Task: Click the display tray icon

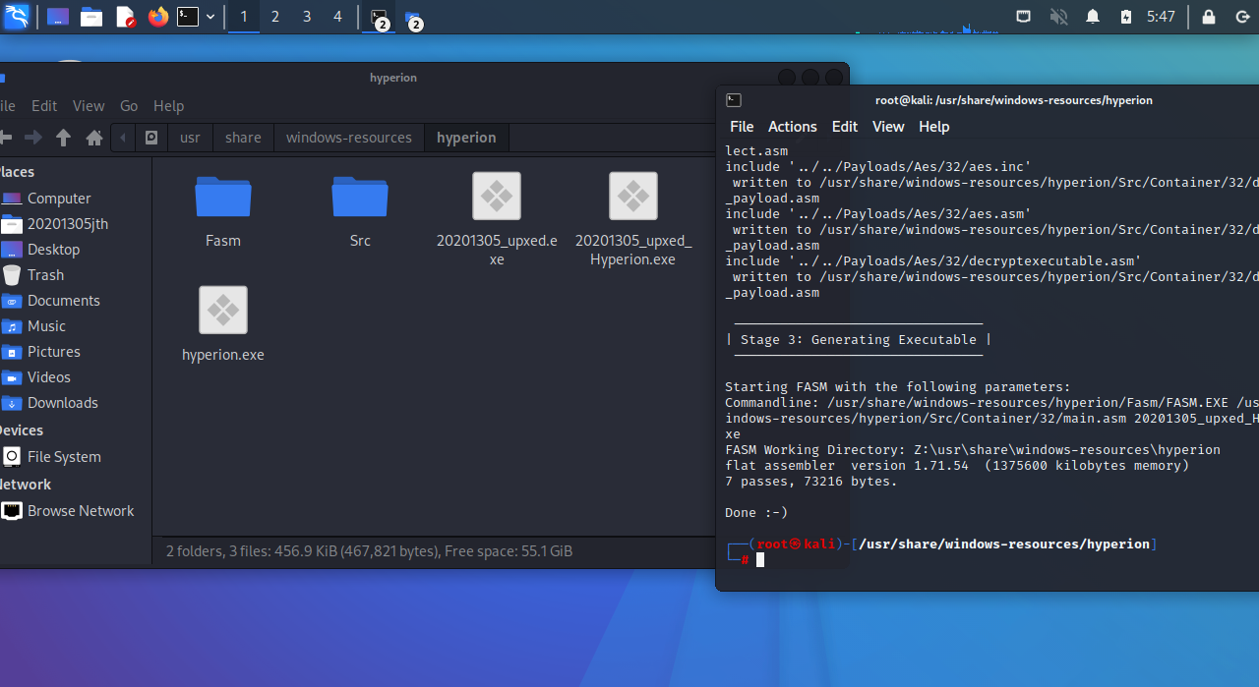Action: point(1024,17)
